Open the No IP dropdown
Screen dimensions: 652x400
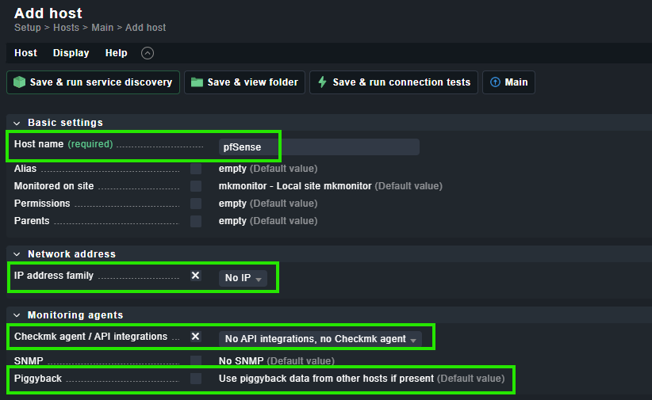244,278
